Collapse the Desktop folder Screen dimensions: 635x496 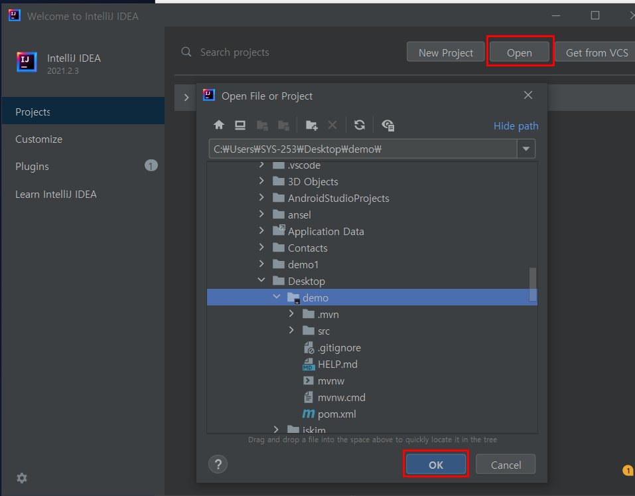coord(261,280)
